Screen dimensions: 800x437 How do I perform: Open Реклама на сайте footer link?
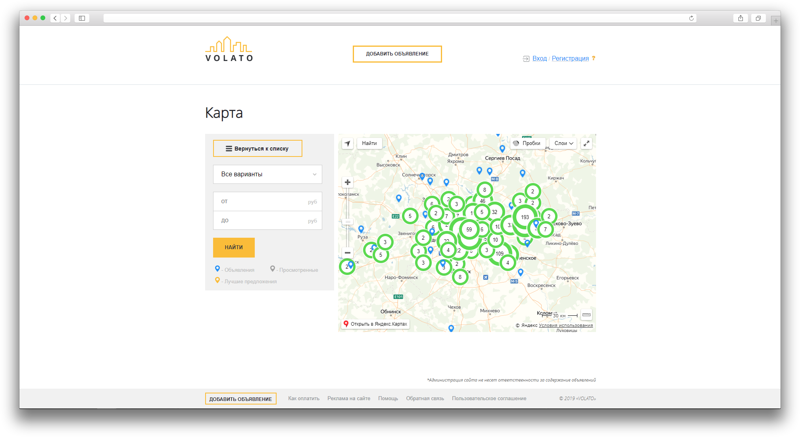pyautogui.click(x=349, y=399)
